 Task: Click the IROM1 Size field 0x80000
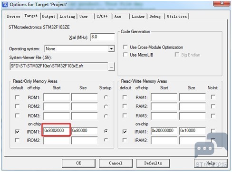(85, 131)
